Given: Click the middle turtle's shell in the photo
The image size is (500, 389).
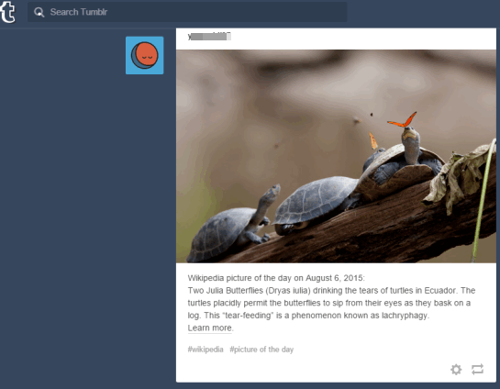Looking at the screenshot, I should 316,199.
